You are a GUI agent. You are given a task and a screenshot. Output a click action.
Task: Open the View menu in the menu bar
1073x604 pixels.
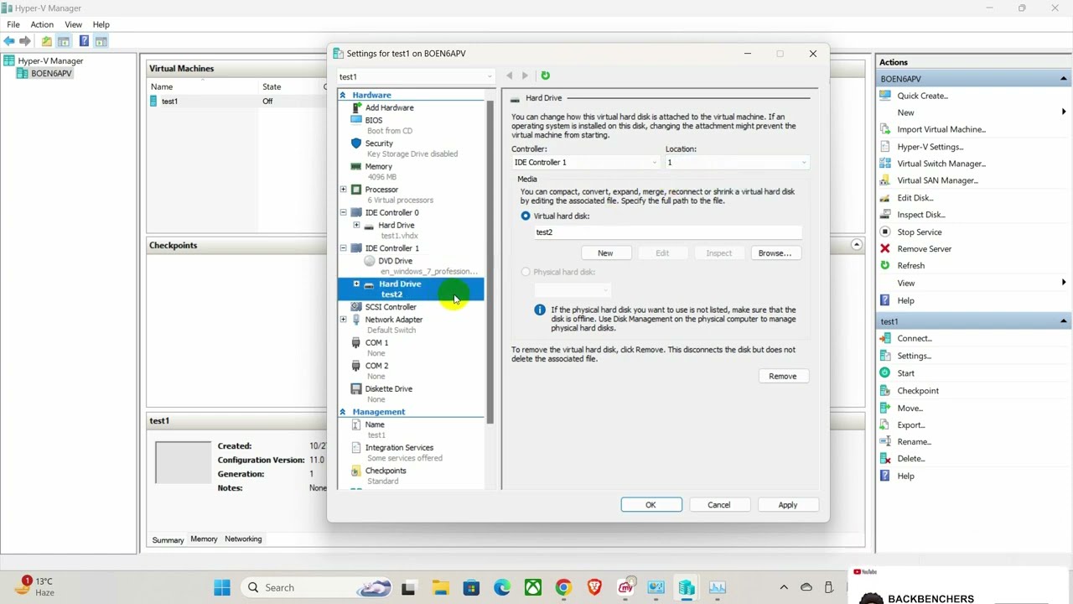74,24
